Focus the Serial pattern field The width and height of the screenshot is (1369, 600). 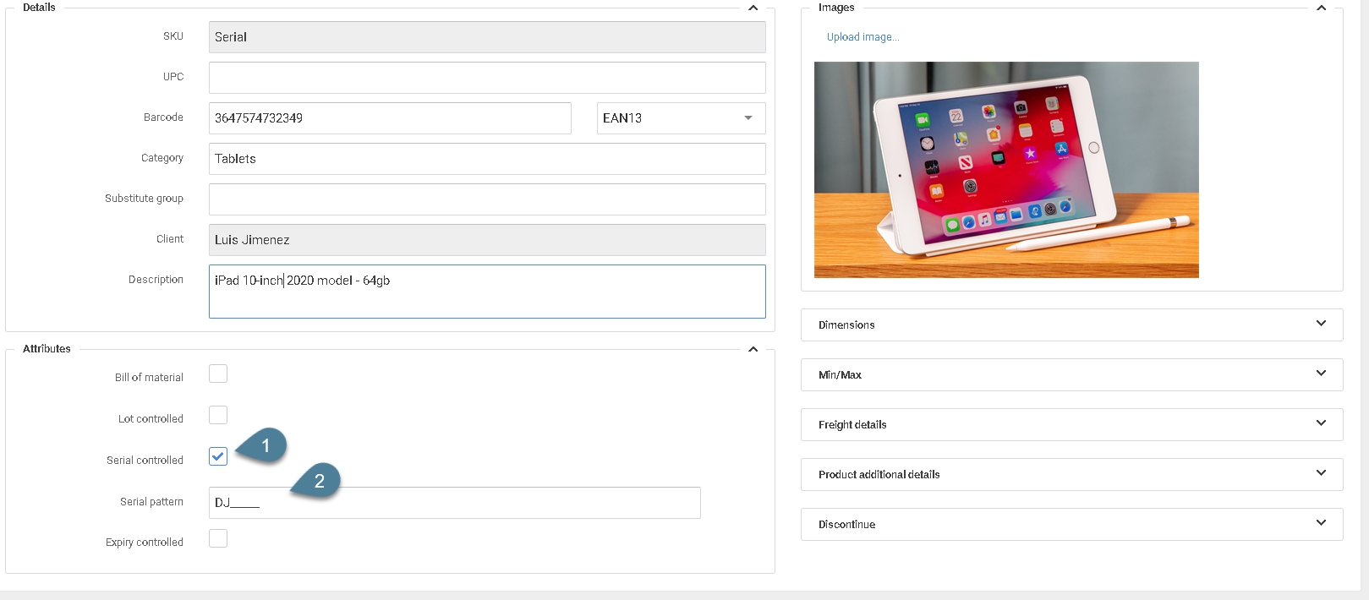click(x=454, y=503)
